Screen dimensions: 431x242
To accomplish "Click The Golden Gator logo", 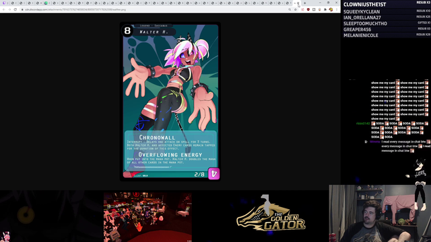I will [271, 214].
